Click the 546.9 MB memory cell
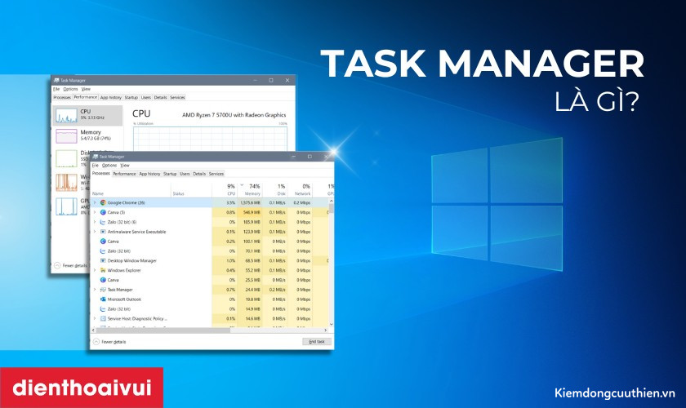 250,212
